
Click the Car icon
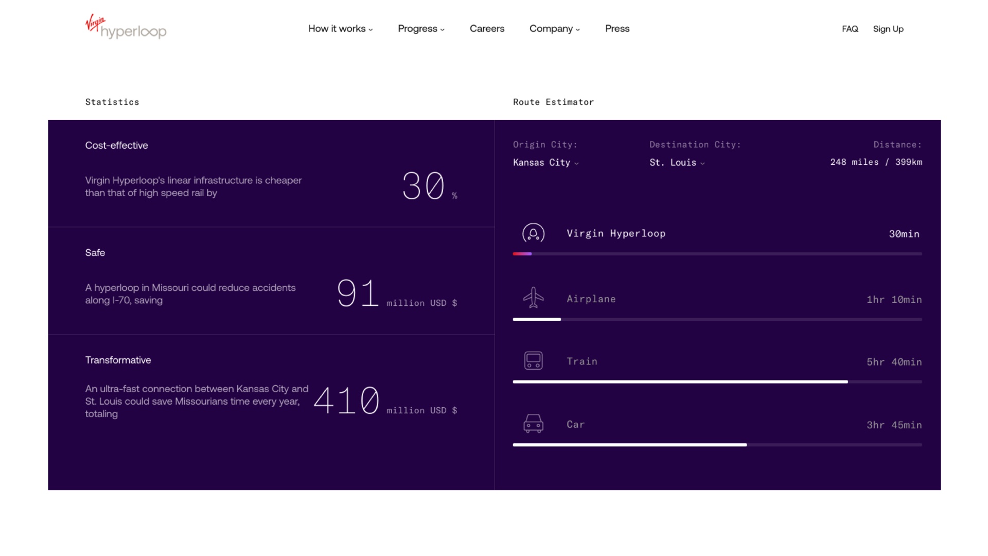[x=533, y=424]
